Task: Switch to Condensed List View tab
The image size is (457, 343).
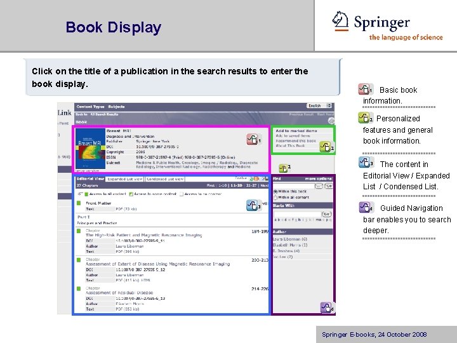Action: click(x=165, y=179)
